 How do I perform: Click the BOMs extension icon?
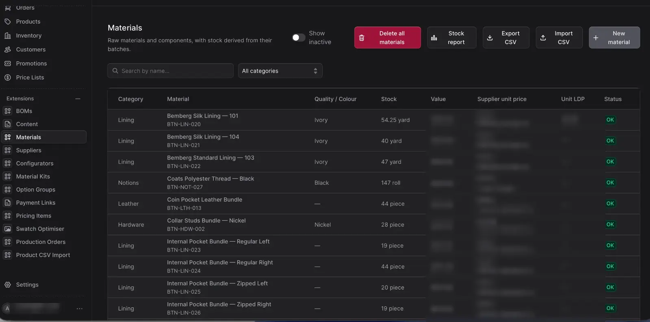coord(8,111)
